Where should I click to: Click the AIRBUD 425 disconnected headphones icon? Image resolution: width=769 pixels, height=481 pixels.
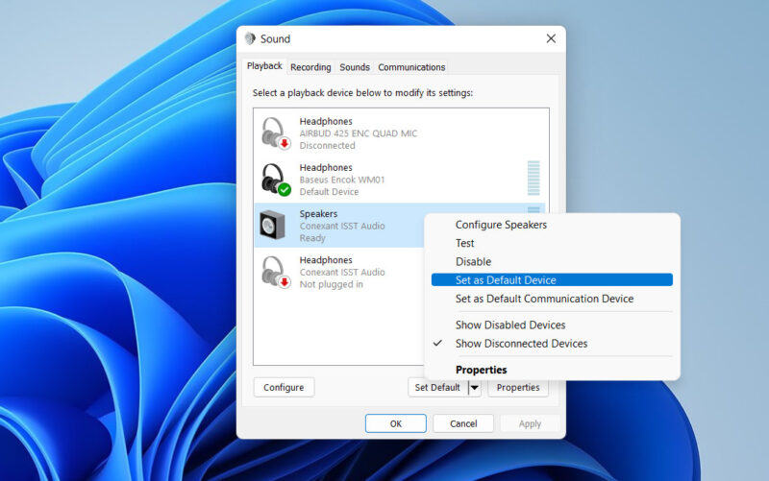tap(276, 132)
